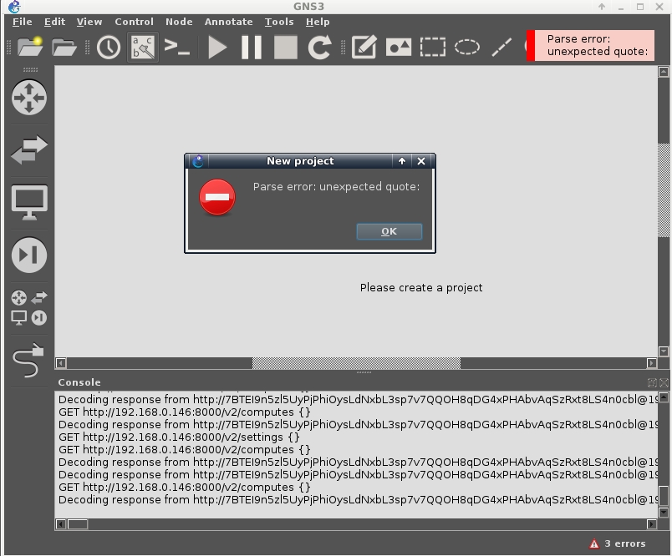Stop all nodes with stop icon
Viewport: 672px width, 556px height.
click(x=285, y=47)
